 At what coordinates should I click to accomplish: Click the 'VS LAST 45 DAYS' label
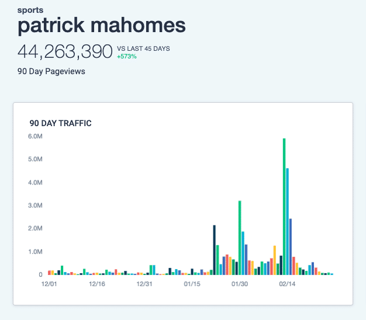(x=143, y=48)
